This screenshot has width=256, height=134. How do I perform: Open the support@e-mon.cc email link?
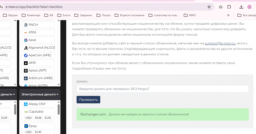(x=220, y=43)
